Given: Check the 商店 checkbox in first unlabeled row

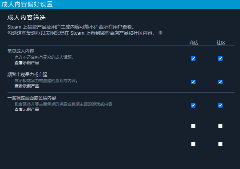Looking at the screenshot, I should click(x=193, y=126).
